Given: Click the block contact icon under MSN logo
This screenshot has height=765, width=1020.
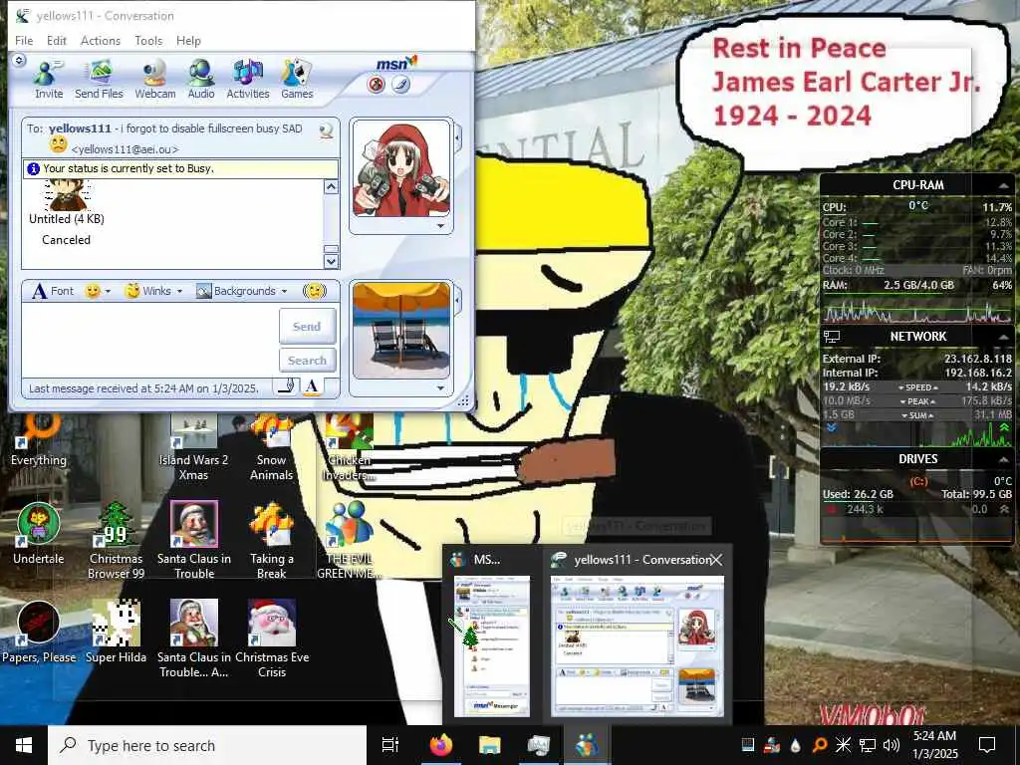Looking at the screenshot, I should [376, 85].
